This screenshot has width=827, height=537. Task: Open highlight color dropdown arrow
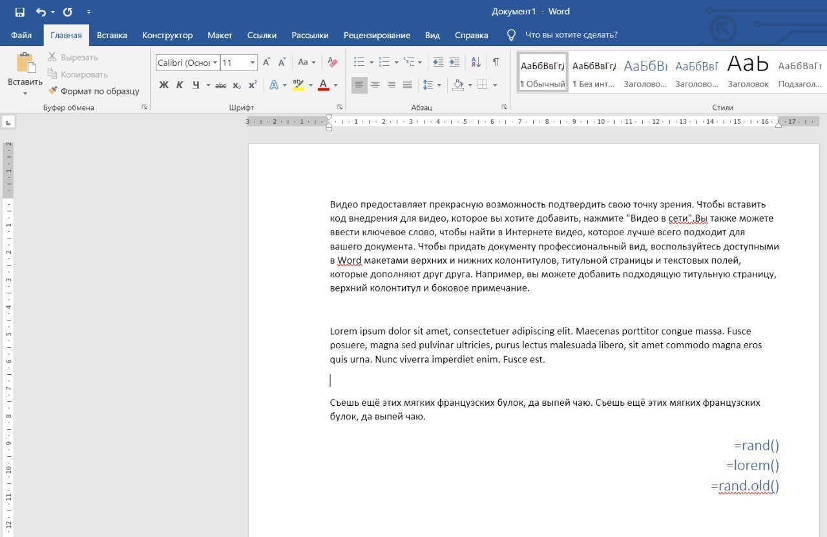click(310, 85)
